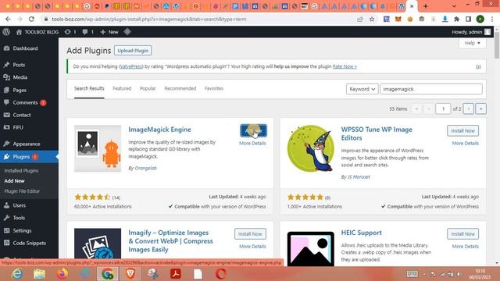Click the Upload Plugin button
Image resolution: width=500 pixels, height=281 pixels.
(133, 51)
